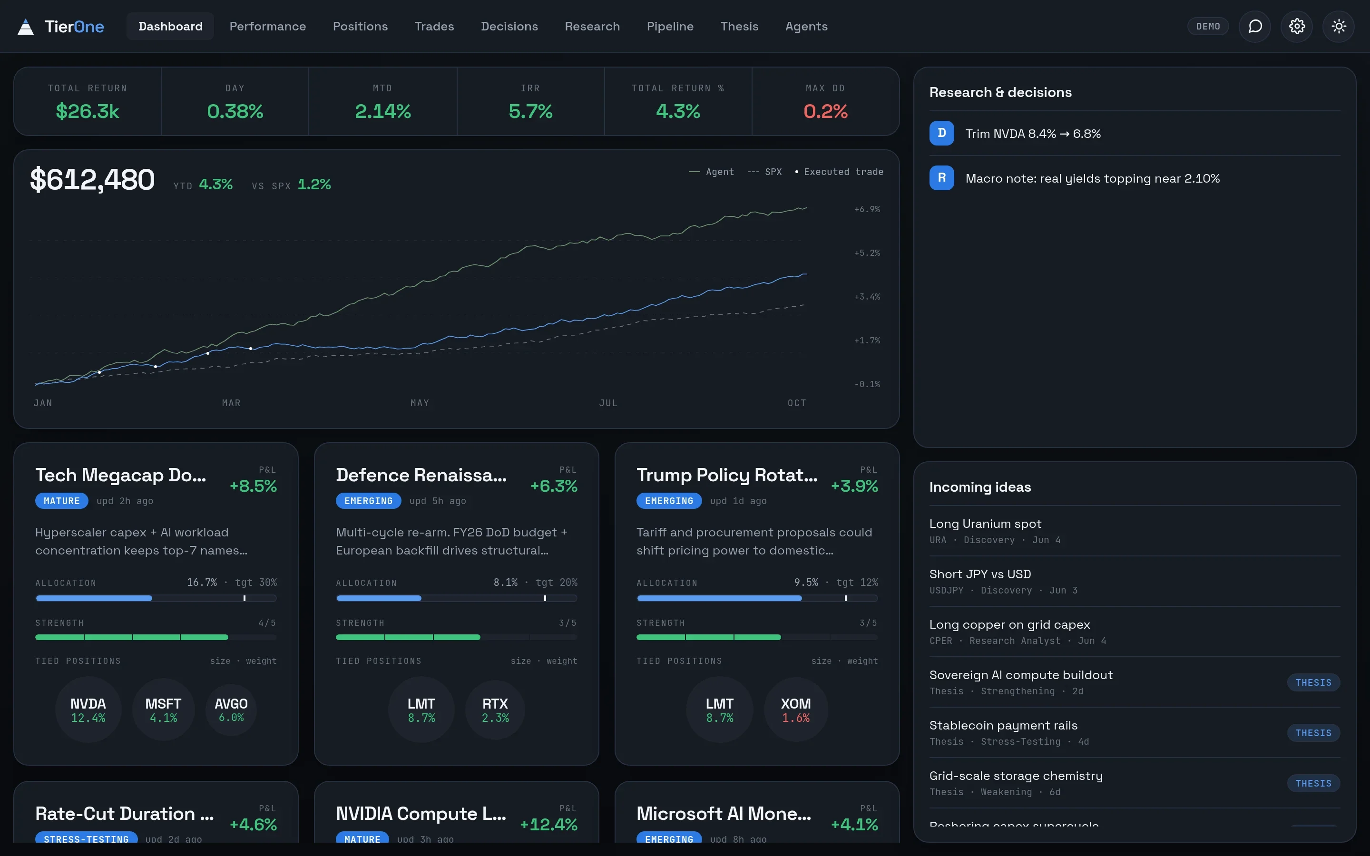Select the NVDA position bubble
The width and height of the screenshot is (1370, 856).
88,710
